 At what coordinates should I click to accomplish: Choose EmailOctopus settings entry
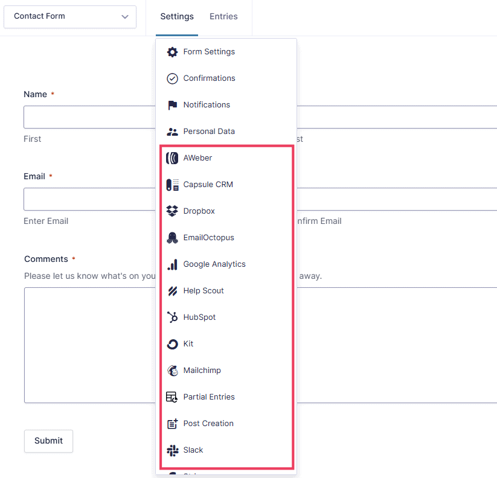tap(226, 238)
